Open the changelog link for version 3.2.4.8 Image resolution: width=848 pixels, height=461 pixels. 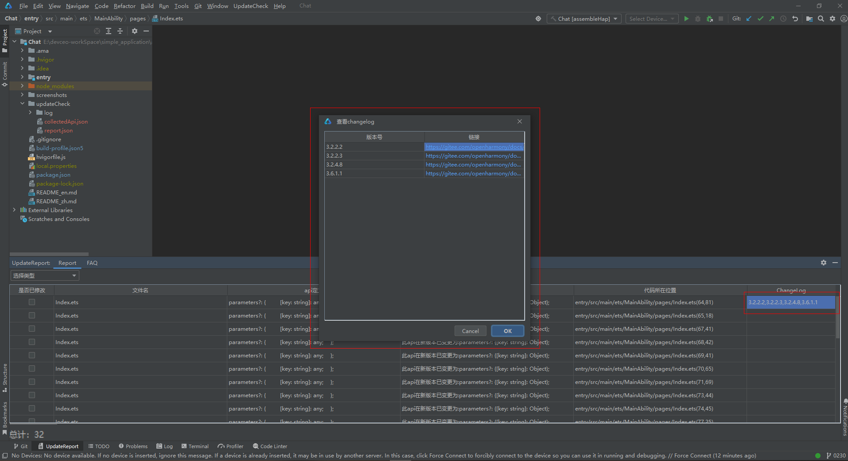[473, 164]
